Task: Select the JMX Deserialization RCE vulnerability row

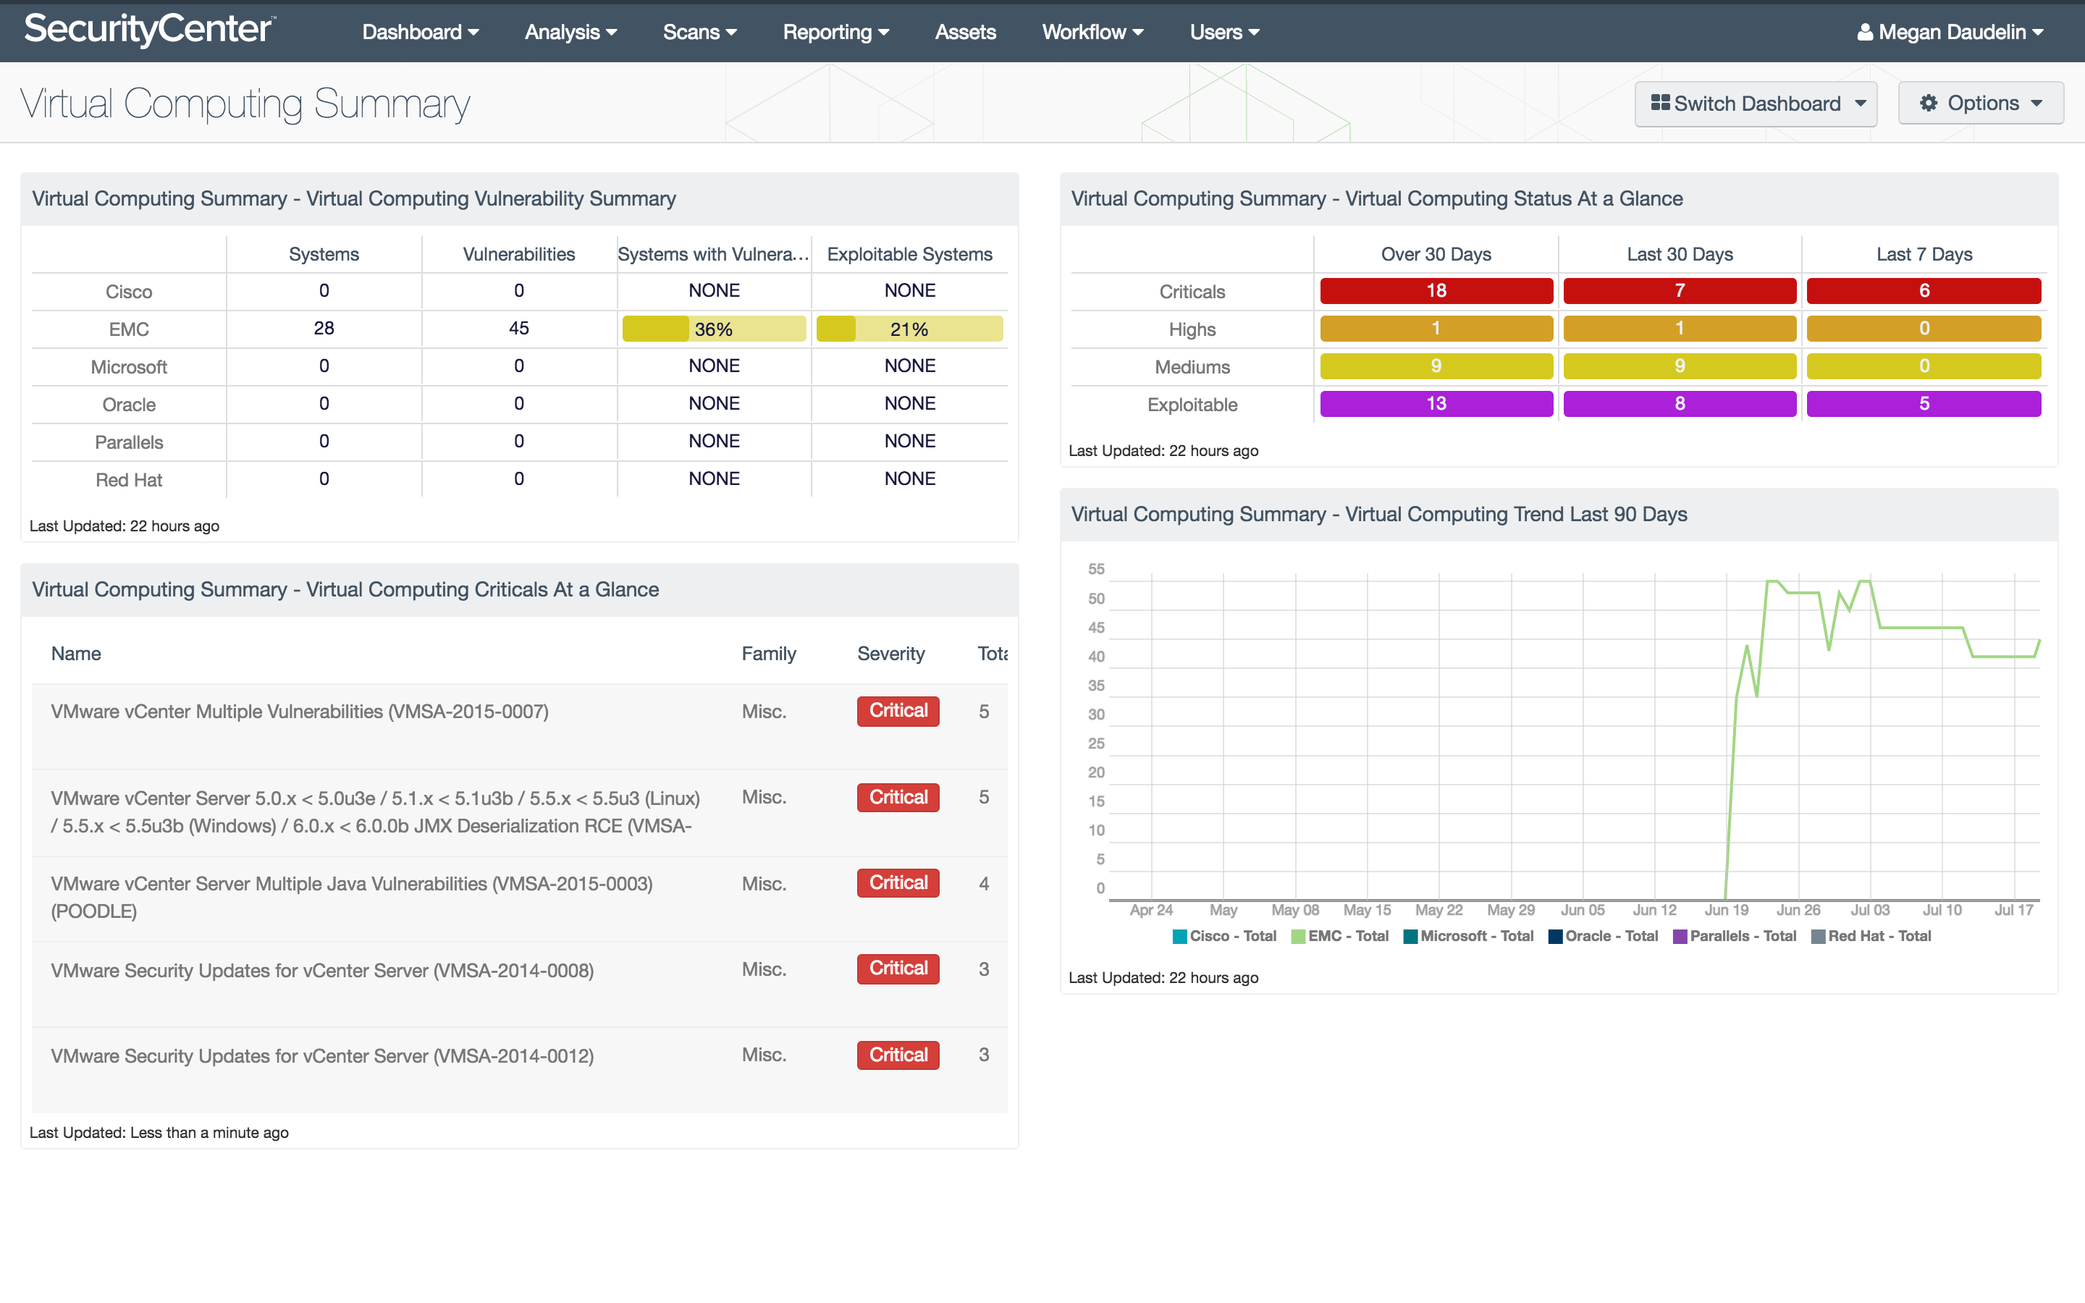Action: 520,813
